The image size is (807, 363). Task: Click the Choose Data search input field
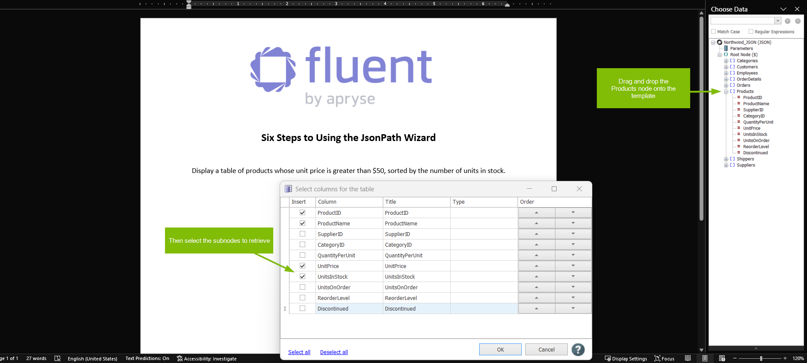point(742,21)
